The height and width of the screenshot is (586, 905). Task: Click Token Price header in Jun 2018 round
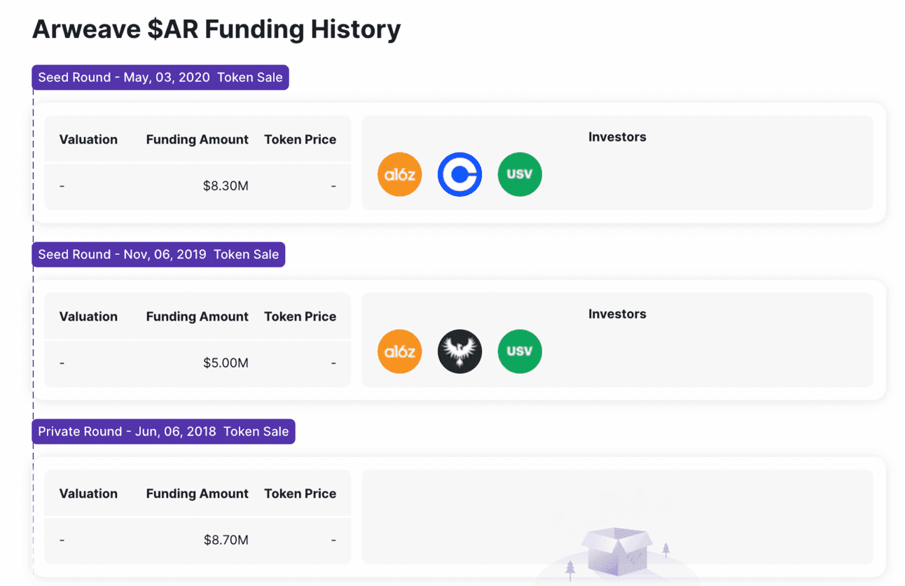[300, 494]
